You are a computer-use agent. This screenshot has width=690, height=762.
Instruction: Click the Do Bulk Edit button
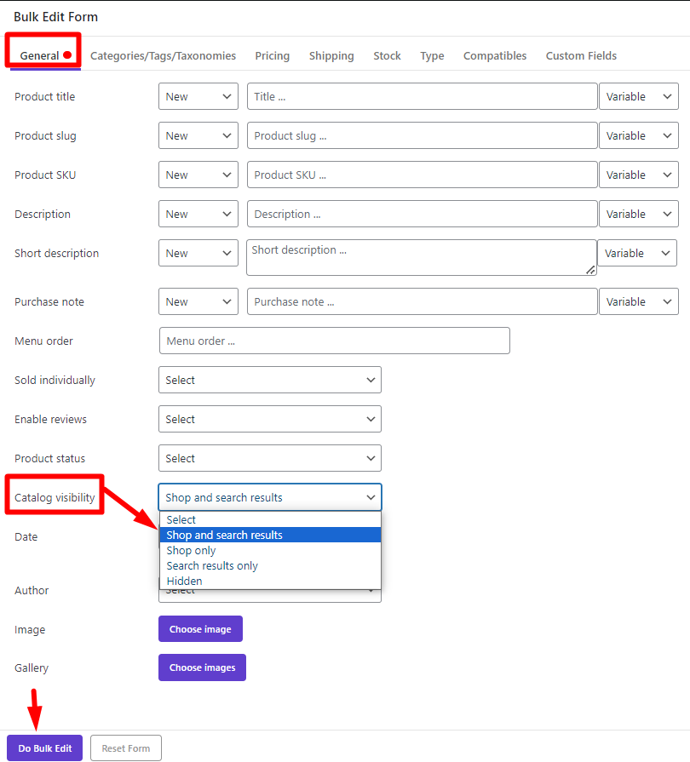click(45, 748)
